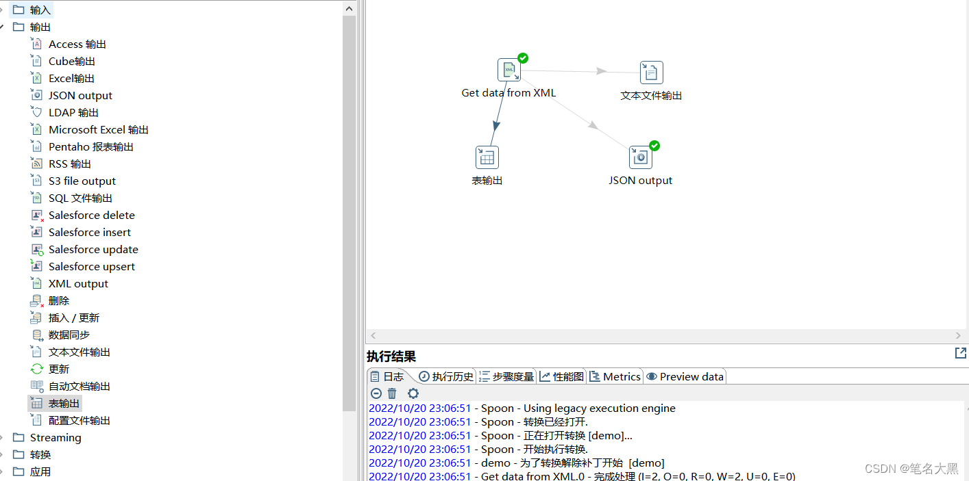
Task: Click the minus icon above the log
Action: (376, 393)
